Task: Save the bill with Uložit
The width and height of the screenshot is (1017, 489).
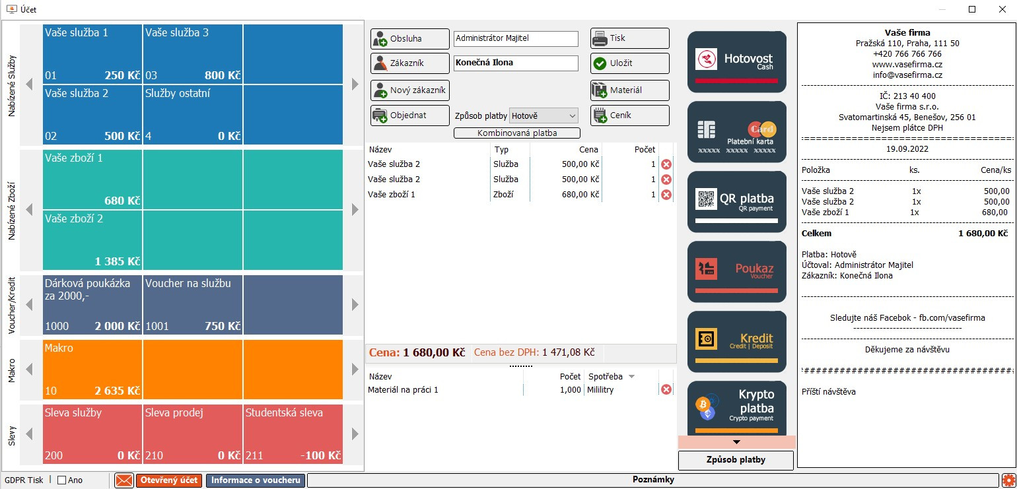Action: click(x=629, y=63)
